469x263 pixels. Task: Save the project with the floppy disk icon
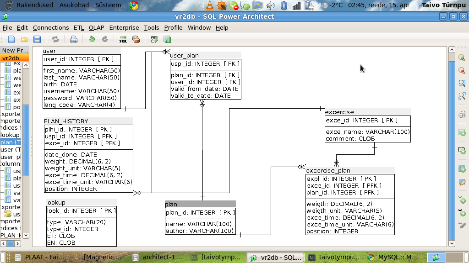37,39
